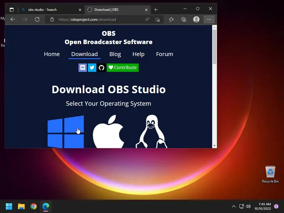Screen dimensions: 284x213
Task: Open the Download navigation item
Action: tap(84, 54)
